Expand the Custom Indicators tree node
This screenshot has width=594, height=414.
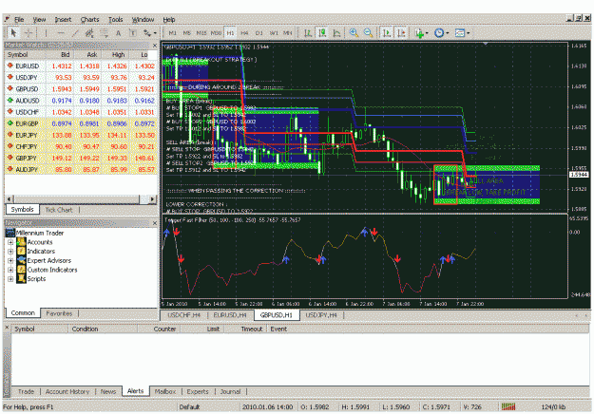point(10,270)
